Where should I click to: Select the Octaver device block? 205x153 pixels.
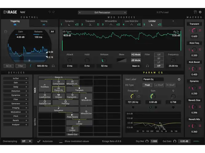tap(59, 96)
